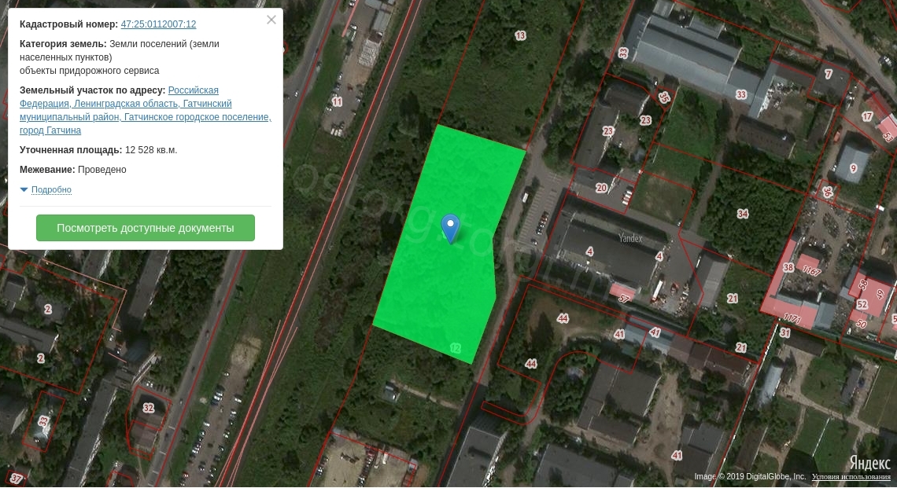Image resolution: width=897 pixels, height=488 pixels.
Task: Click parcel label 1171
Action: pos(792,319)
